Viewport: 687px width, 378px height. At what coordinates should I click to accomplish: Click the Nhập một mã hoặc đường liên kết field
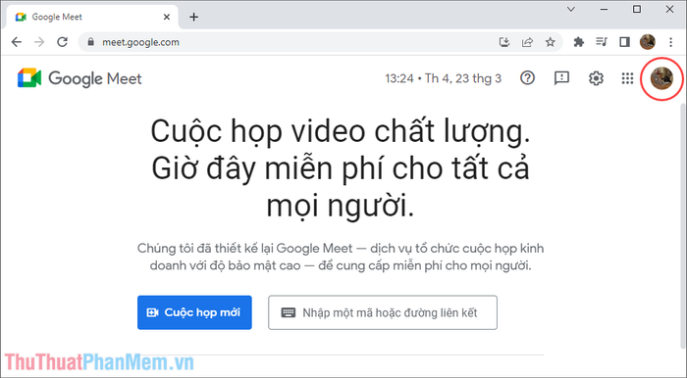tap(383, 312)
